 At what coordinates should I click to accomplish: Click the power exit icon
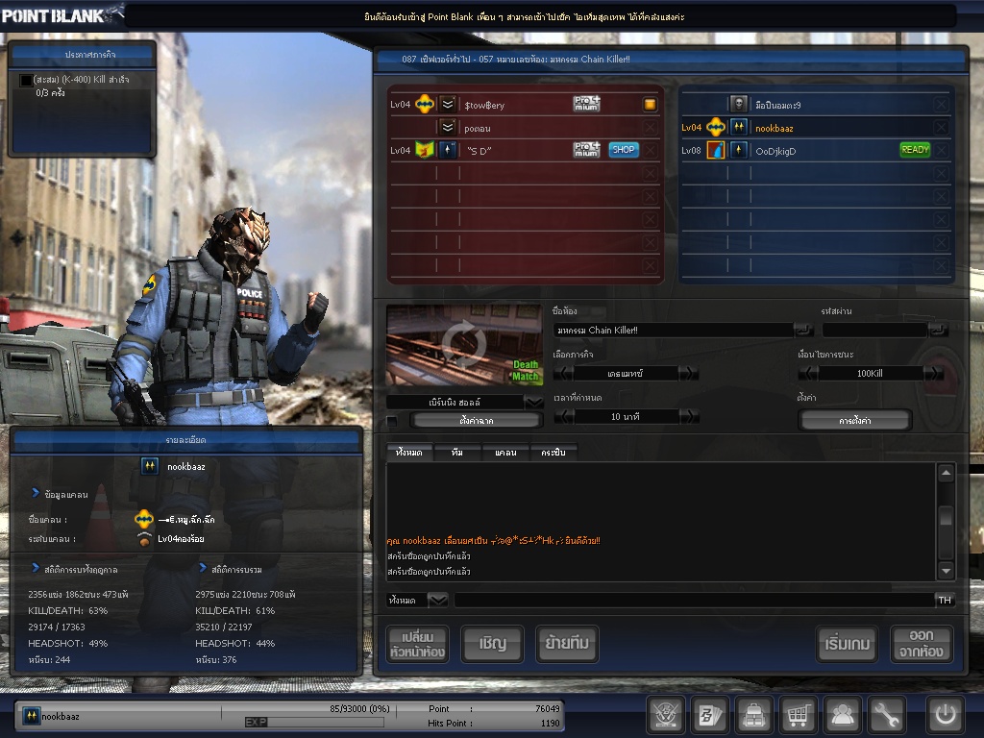tap(946, 714)
